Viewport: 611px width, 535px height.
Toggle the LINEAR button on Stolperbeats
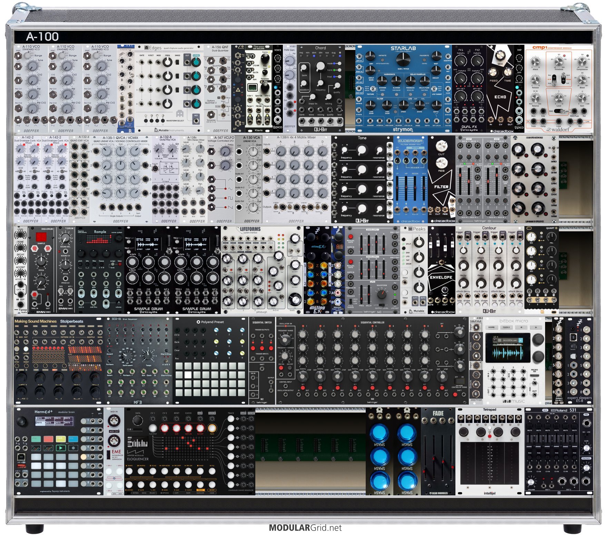pos(26,349)
